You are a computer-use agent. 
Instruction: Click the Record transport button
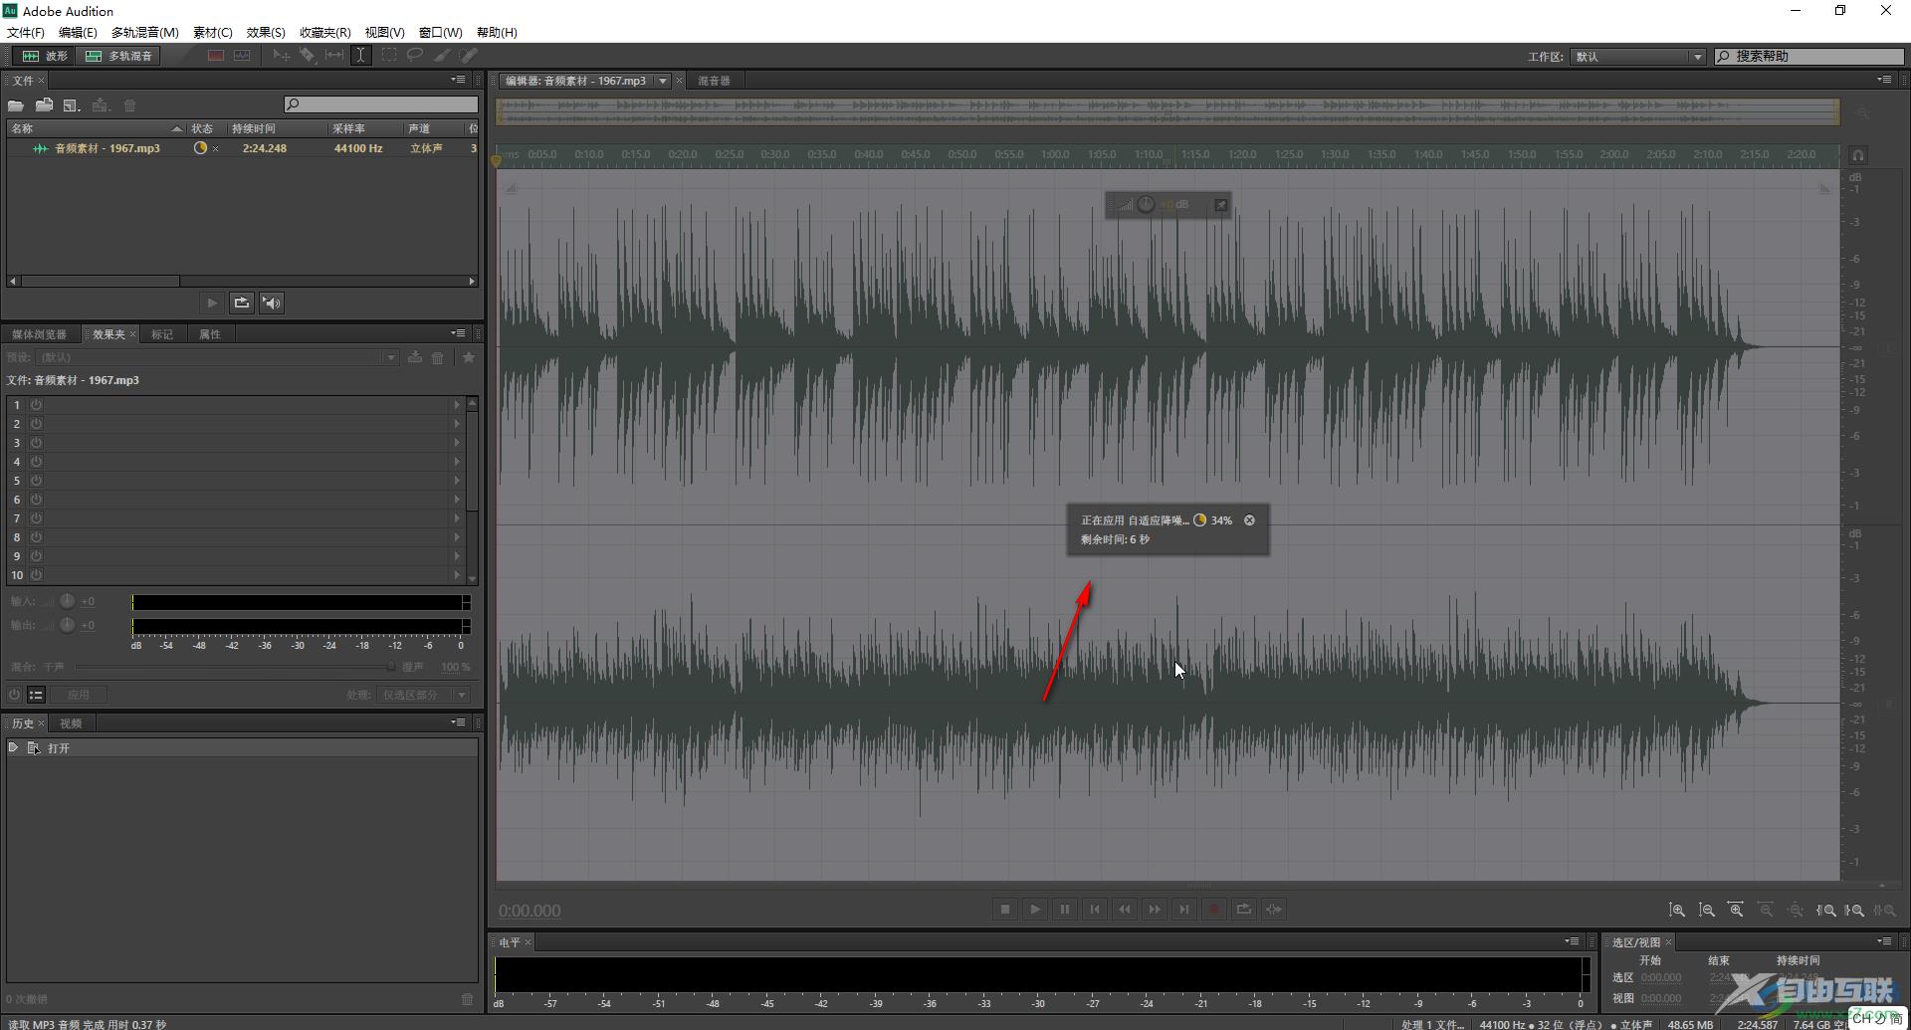pos(1214,910)
